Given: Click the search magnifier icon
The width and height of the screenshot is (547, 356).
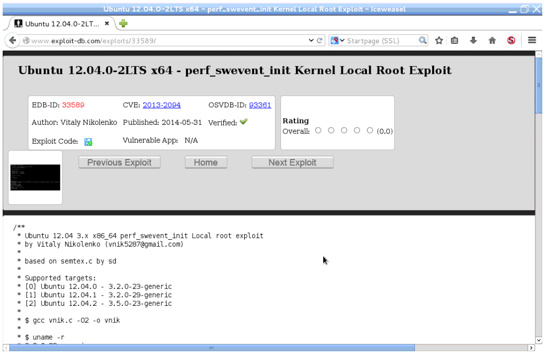Looking at the screenshot, I should point(423,41).
